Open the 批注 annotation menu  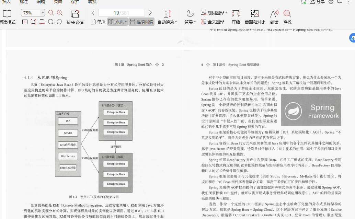tap(24, 2)
